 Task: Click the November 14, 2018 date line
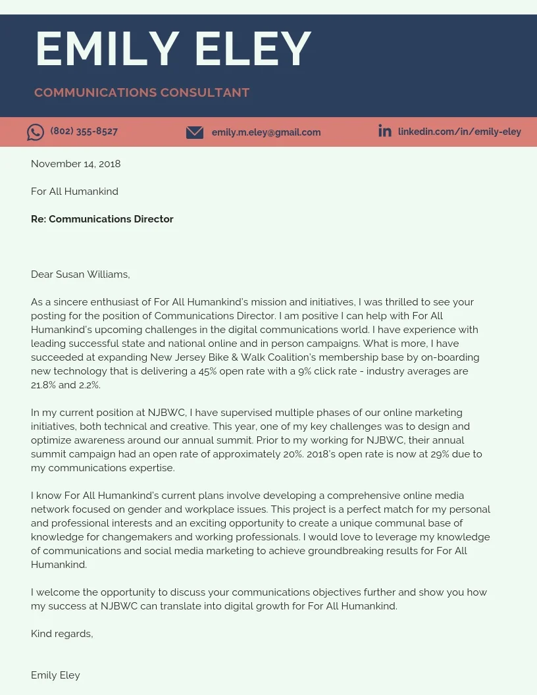click(x=76, y=164)
